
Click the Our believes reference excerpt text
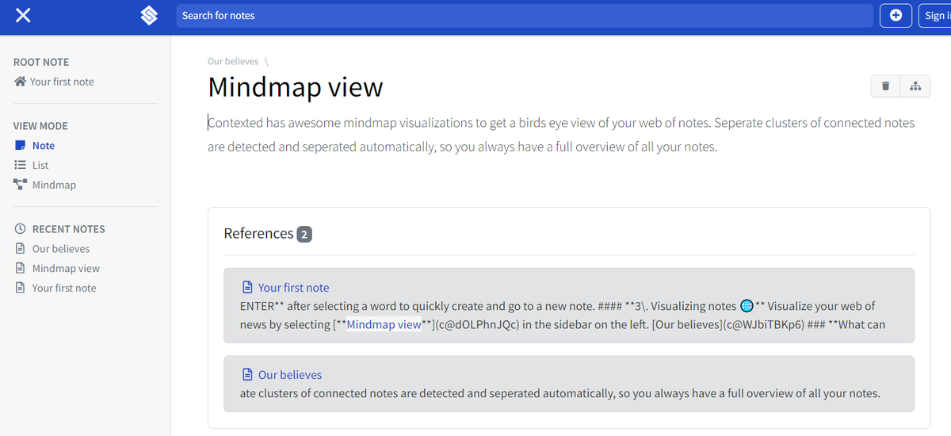tap(560, 393)
